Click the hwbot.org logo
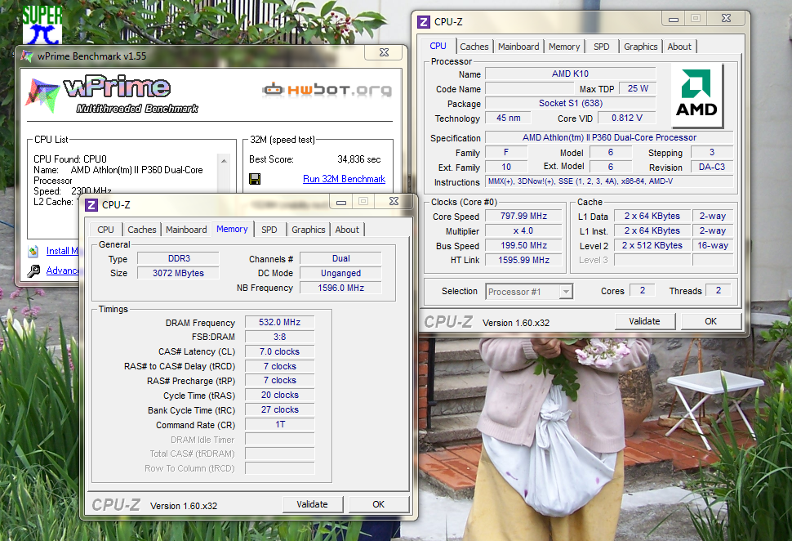Viewport: 792px width, 541px height. point(327,90)
